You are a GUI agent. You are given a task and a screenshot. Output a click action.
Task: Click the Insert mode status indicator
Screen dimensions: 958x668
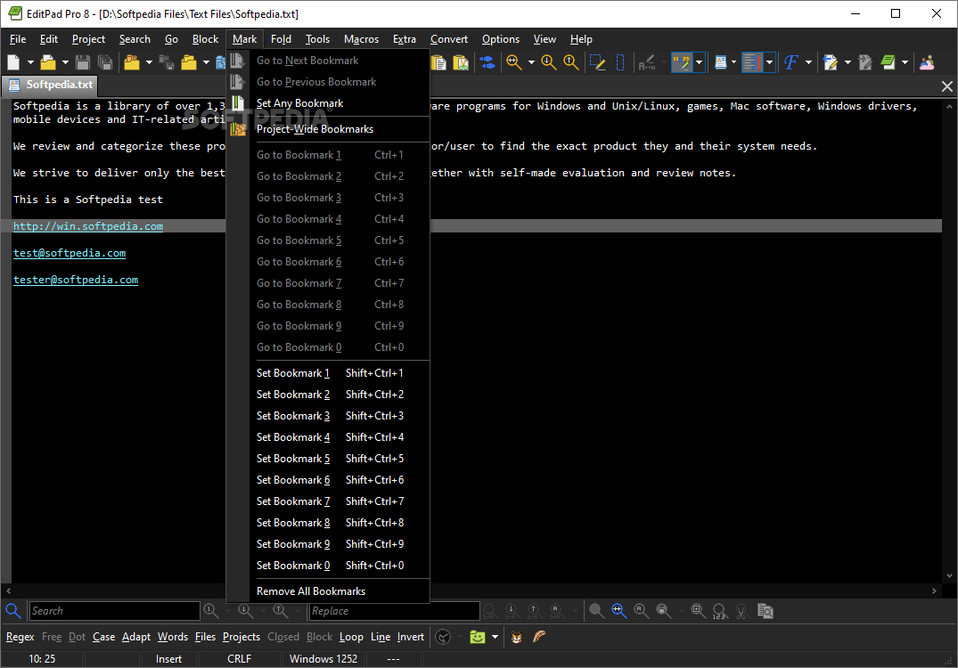(x=168, y=659)
